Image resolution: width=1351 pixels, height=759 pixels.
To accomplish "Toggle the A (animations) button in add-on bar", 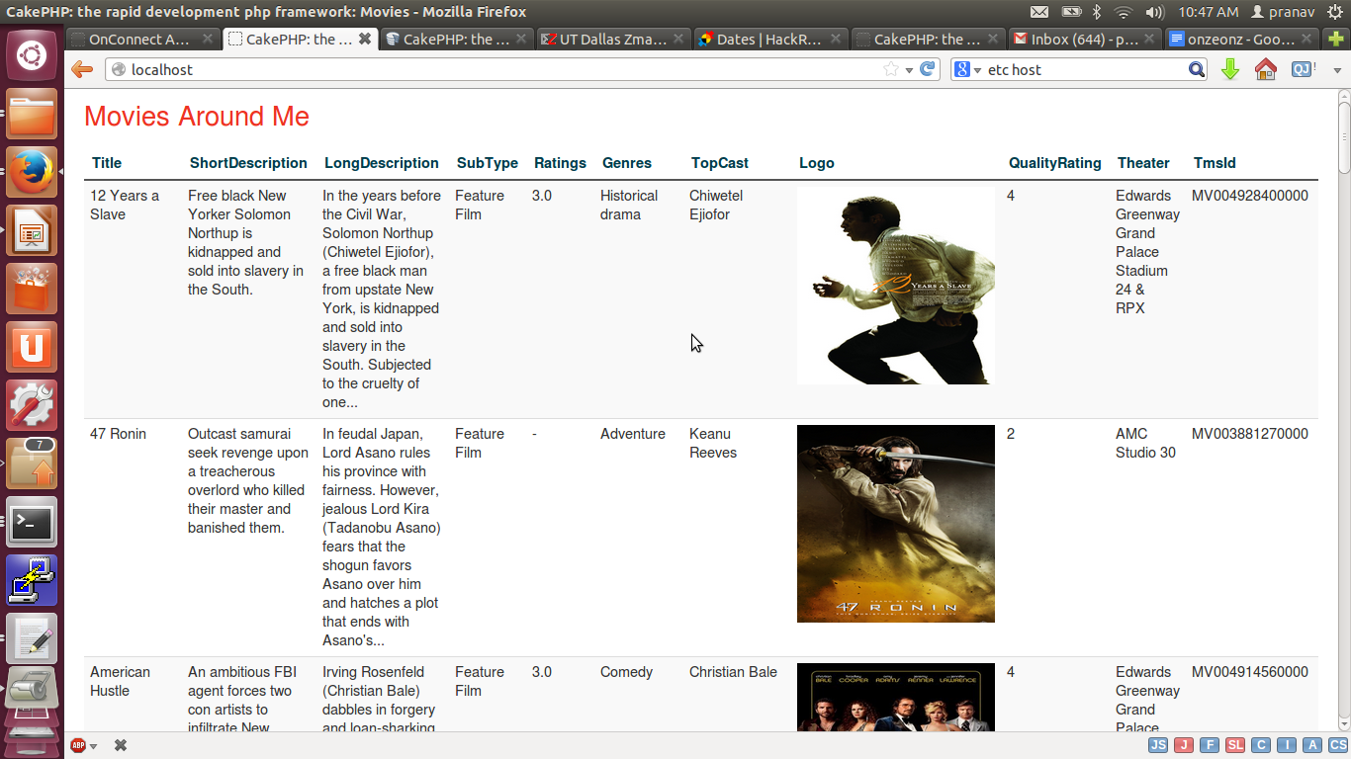I will coord(1312,745).
